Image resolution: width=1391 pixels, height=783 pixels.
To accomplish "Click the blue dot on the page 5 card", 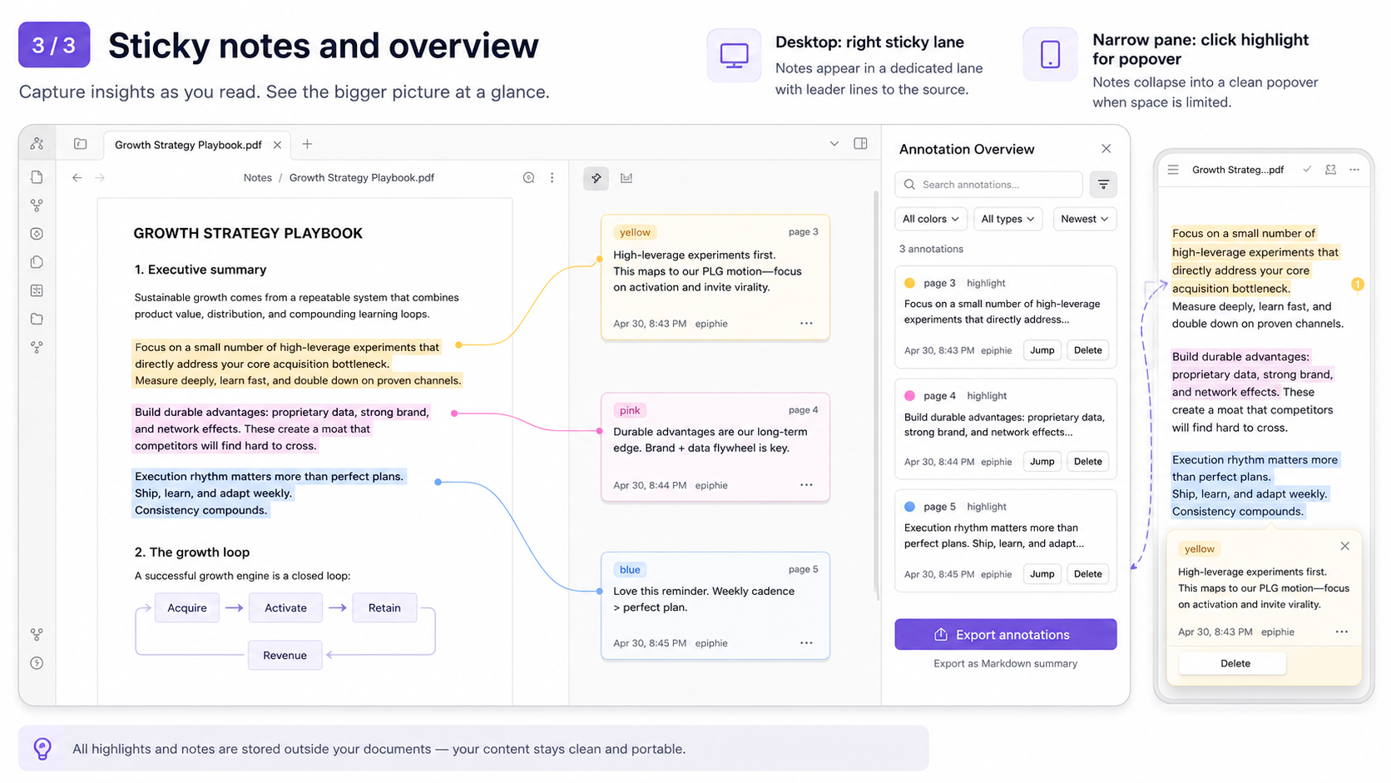I will pyautogui.click(x=909, y=506).
